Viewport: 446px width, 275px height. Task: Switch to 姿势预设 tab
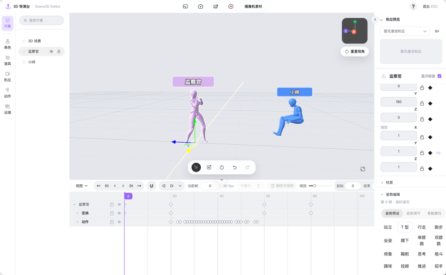pos(392,213)
